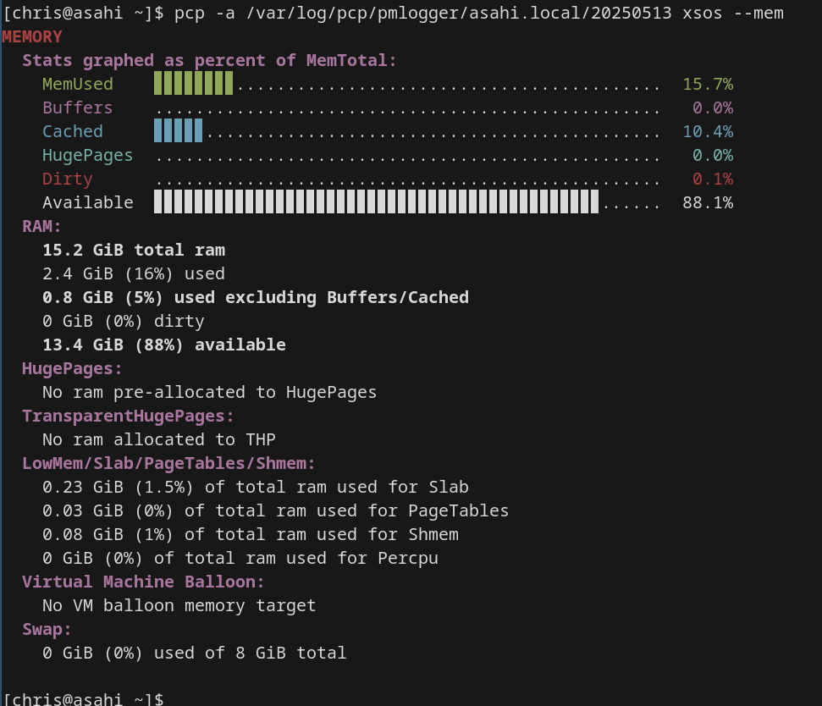This screenshot has width=822, height=706.
Task: Click the MEMORY section header
Action: (x=30, y=36)
